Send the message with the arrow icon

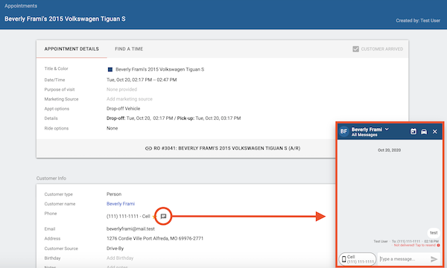click(434, 259)
